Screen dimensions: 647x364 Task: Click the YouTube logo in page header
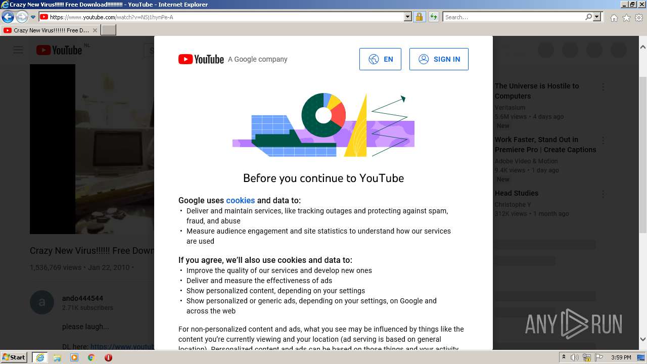(59, 50)
